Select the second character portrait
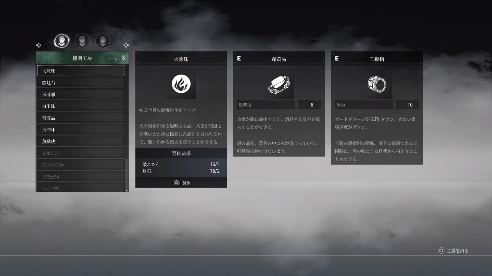Image resolution: width=492 pixels, height=276 pixels. (x=82, y=41)
